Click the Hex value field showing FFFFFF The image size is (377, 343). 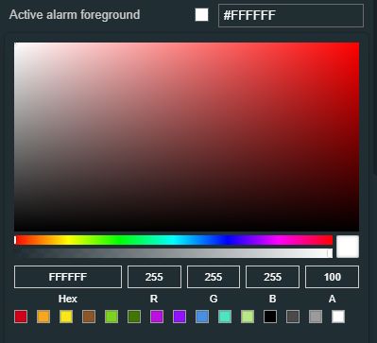tap(68, 277)
